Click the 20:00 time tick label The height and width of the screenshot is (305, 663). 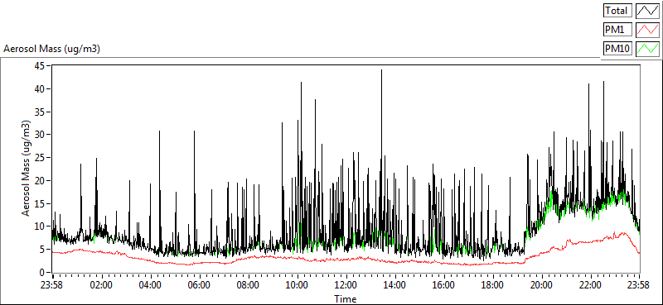[x=542, y=284]
